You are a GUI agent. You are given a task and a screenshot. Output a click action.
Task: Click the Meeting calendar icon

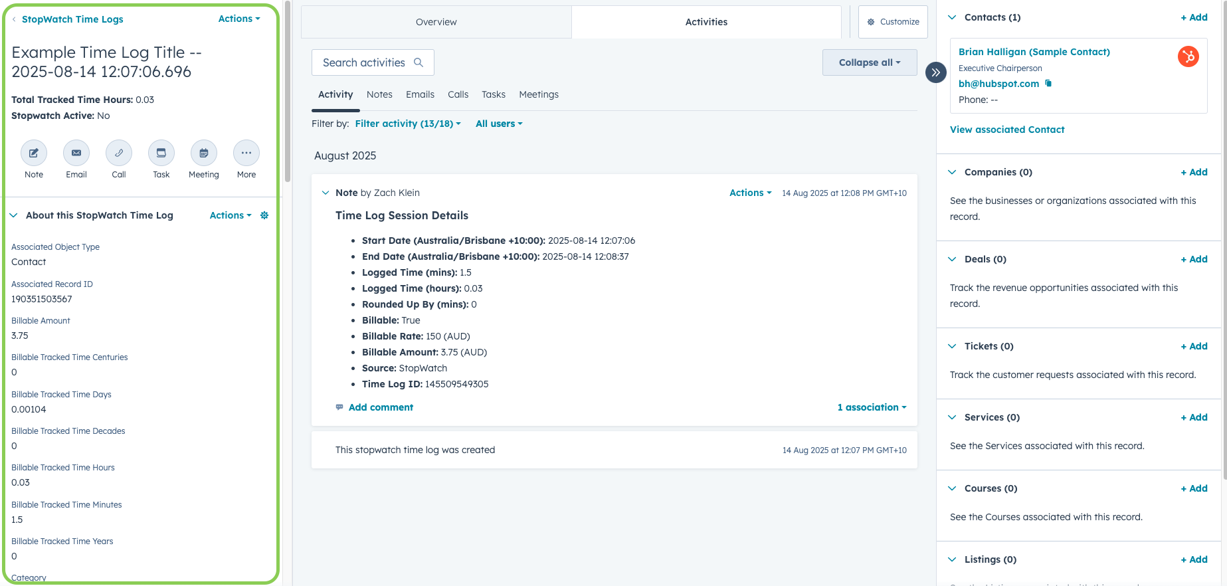coord(204,153)
